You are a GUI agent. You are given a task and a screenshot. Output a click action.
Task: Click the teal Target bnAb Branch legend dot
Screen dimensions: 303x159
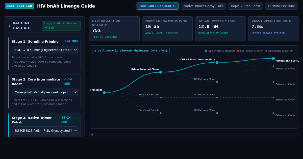[206, 51]
